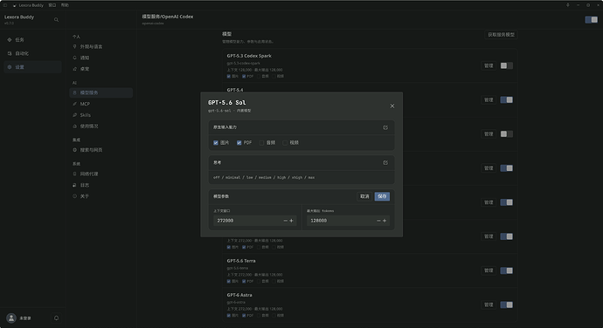Click the pin icon in the title bar

click(568, 5)
